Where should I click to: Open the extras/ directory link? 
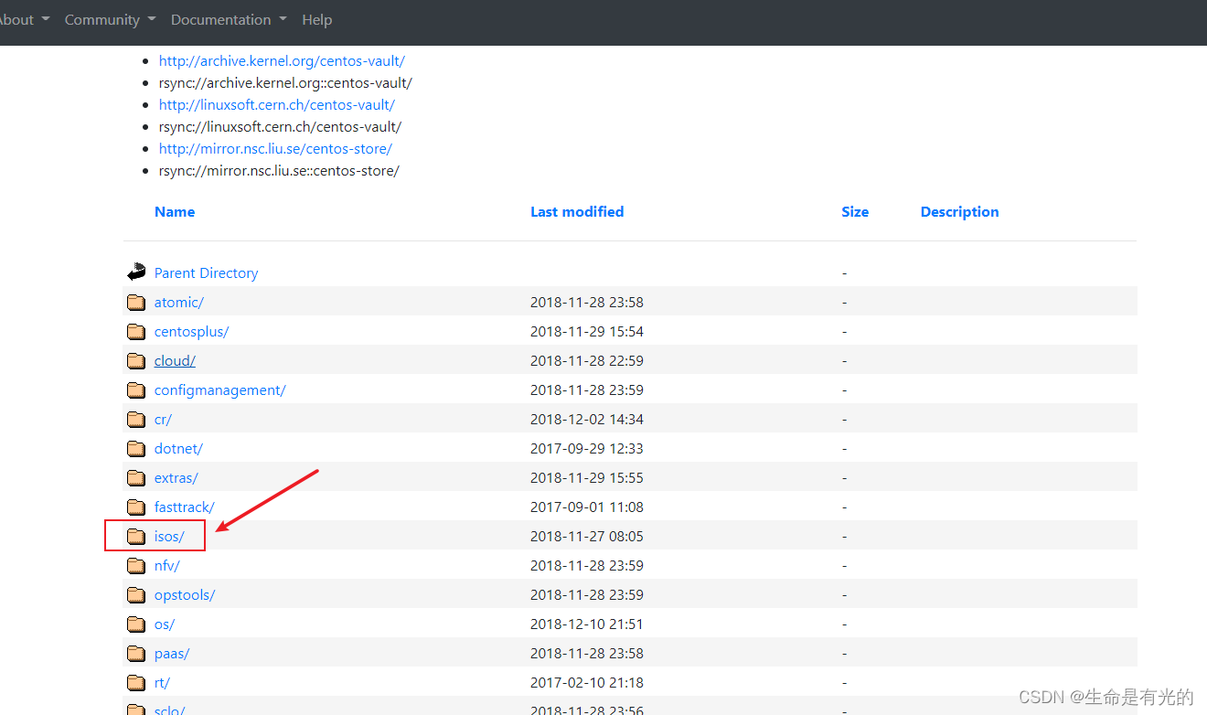[x=176, y=477]
